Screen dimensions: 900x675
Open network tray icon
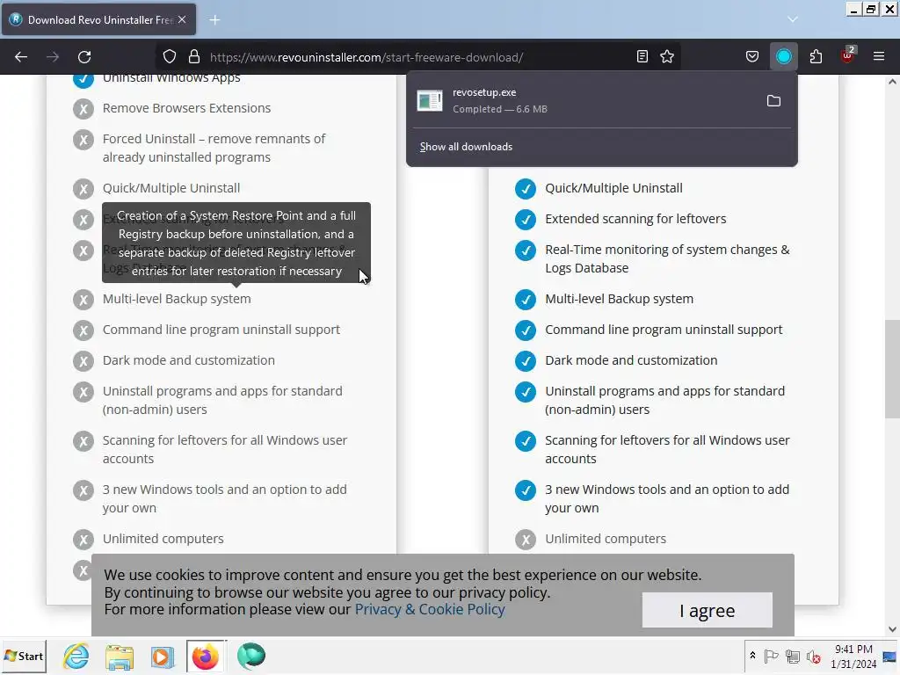(x=793, y=656)
